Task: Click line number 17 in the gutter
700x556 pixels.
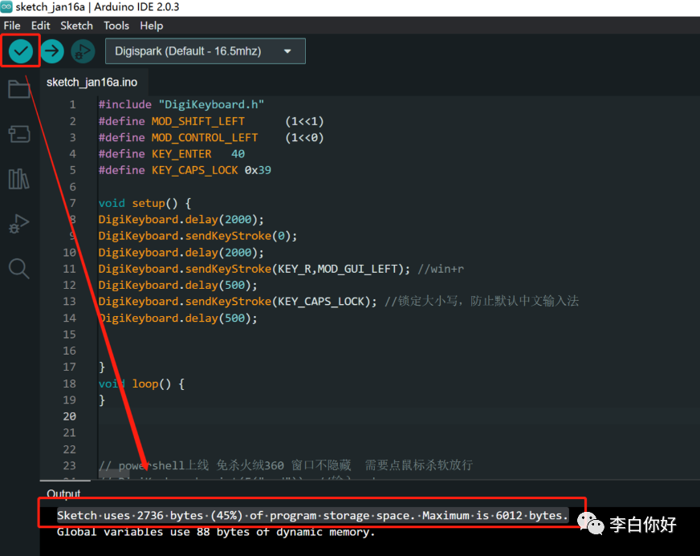Action: (x=69, y=367)
